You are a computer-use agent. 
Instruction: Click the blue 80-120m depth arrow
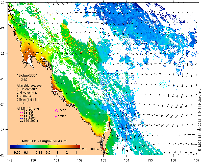[x=21, y=118]
